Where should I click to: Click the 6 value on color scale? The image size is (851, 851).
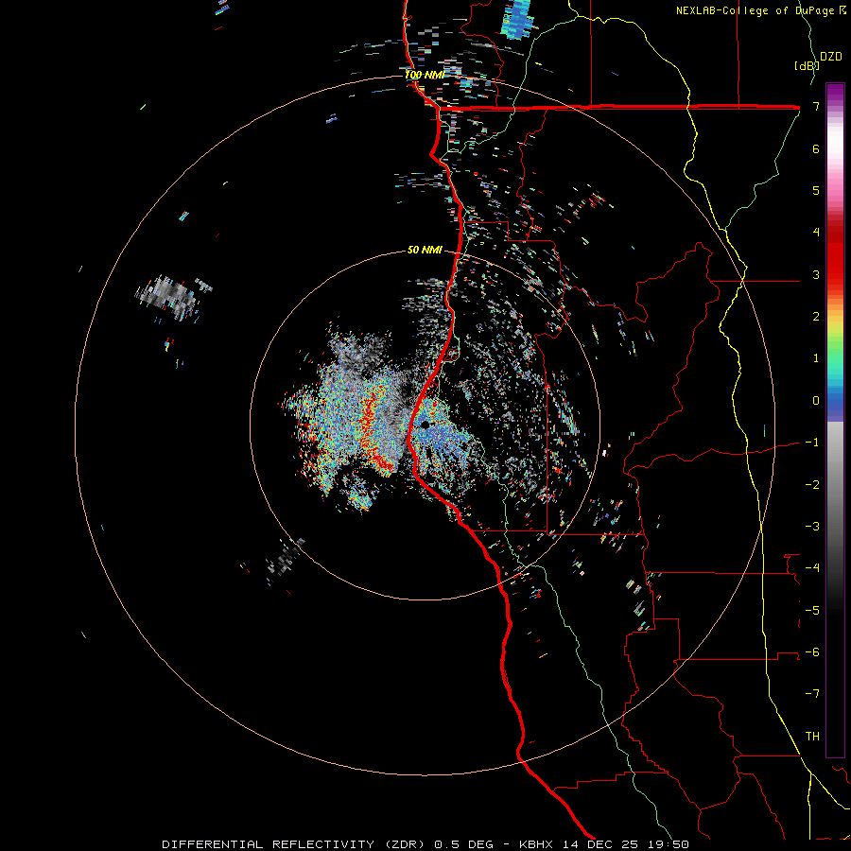tap(816, 148)
